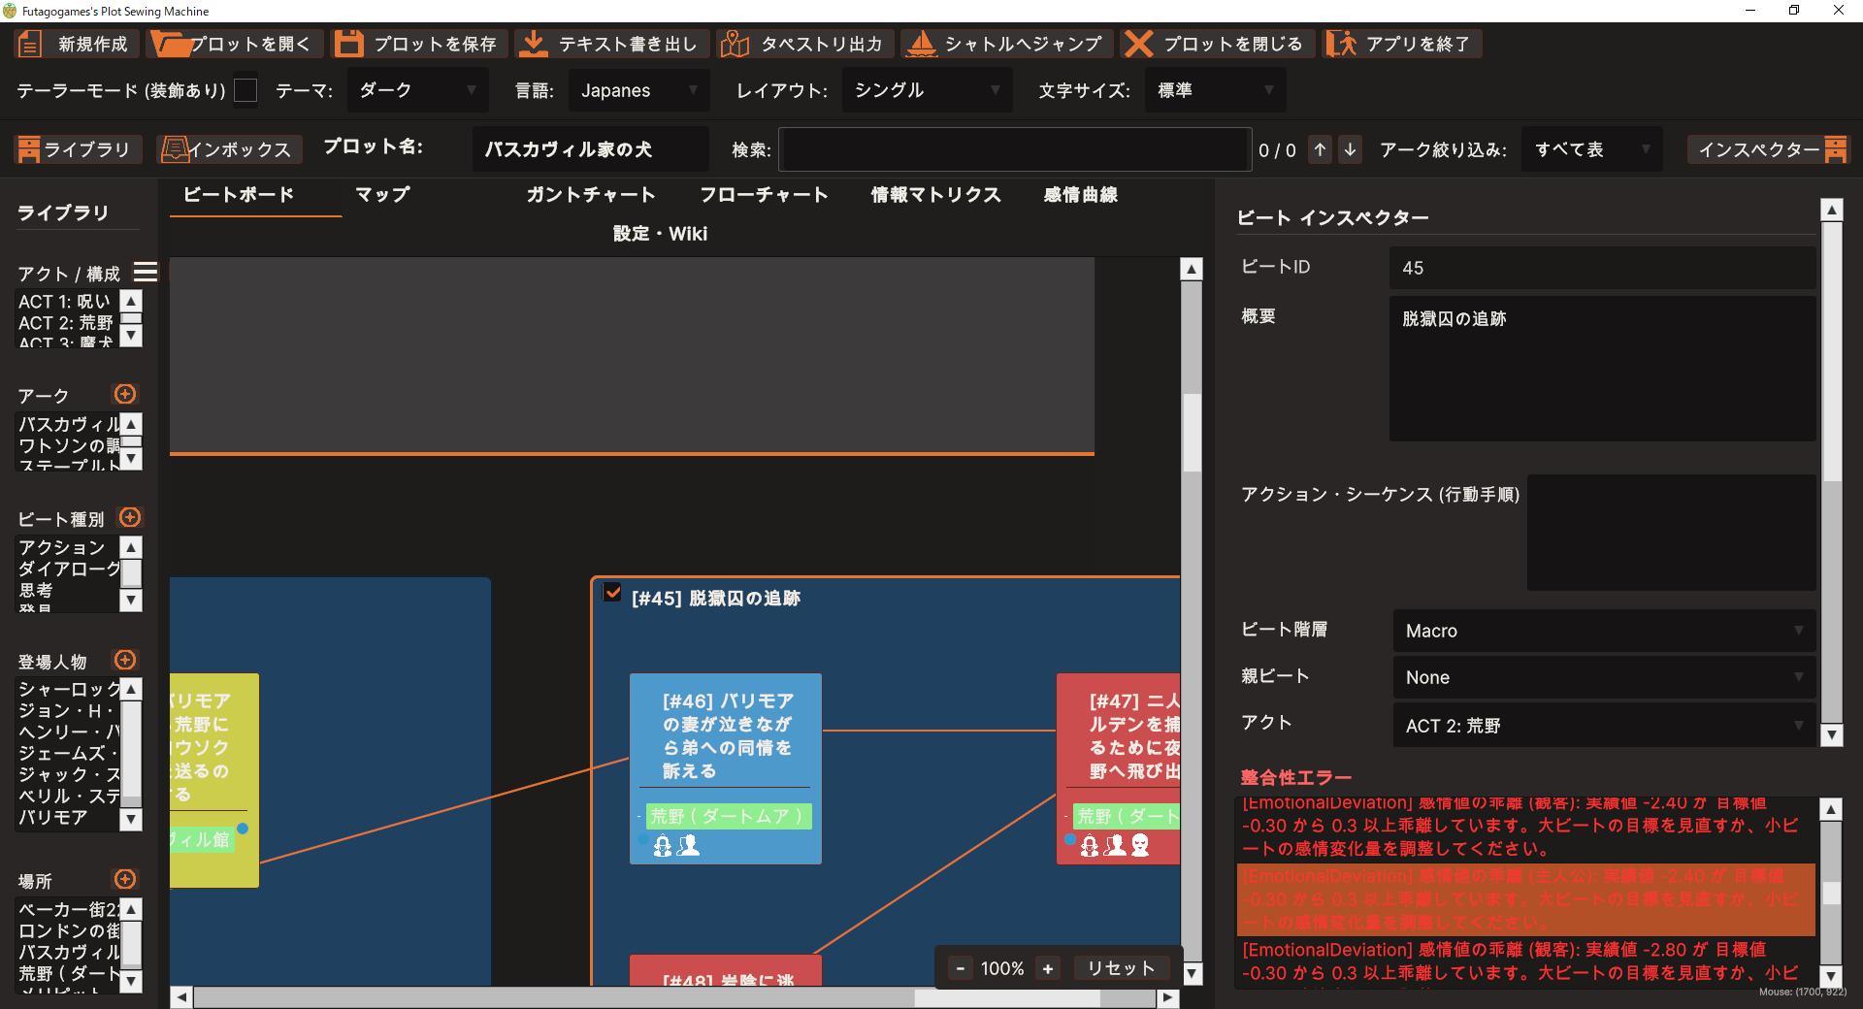Select the red beat card [#47]
This screenshot has width=1863, height=1009.
tap(1118, 768)
